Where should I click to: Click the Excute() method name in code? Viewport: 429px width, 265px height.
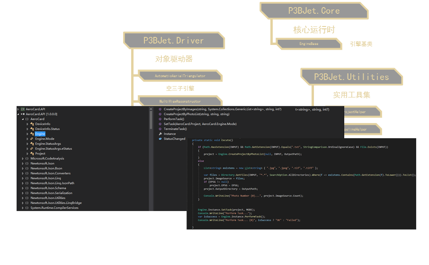pos(227,140)
